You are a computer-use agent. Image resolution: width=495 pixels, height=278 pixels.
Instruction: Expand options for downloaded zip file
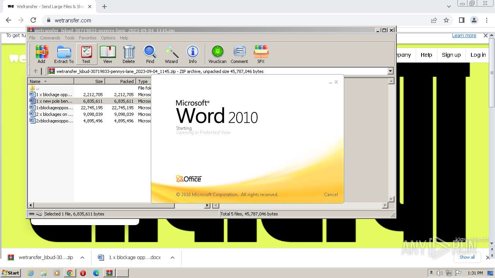tap(82, 258)
